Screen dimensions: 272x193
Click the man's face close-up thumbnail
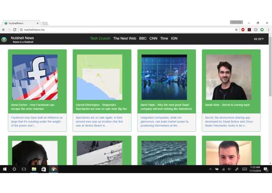229,153
